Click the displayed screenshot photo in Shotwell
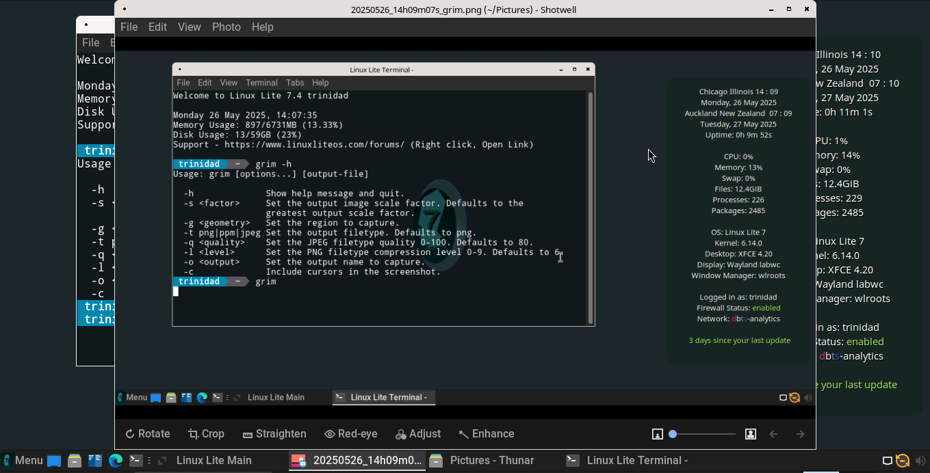930x473 pixels. click(x=465, y=228)
